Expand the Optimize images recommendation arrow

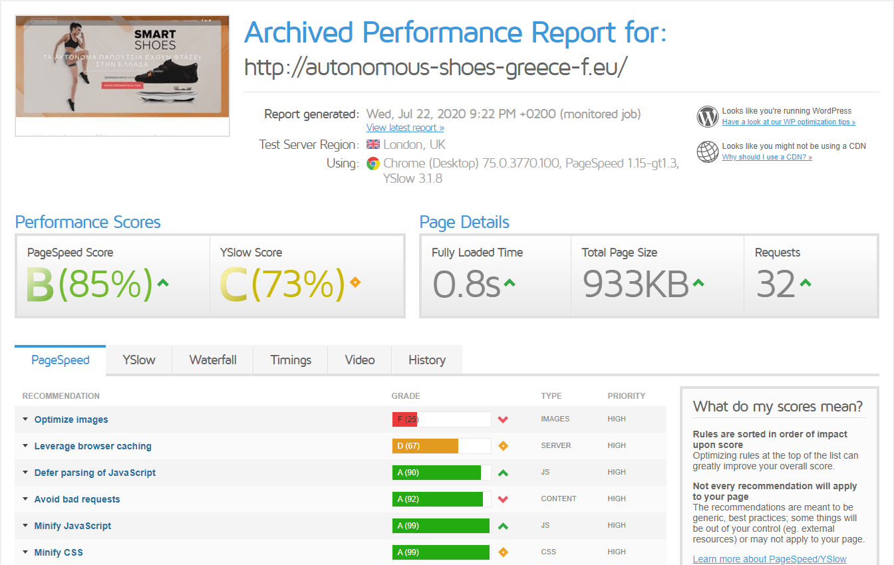coord(25,419)
